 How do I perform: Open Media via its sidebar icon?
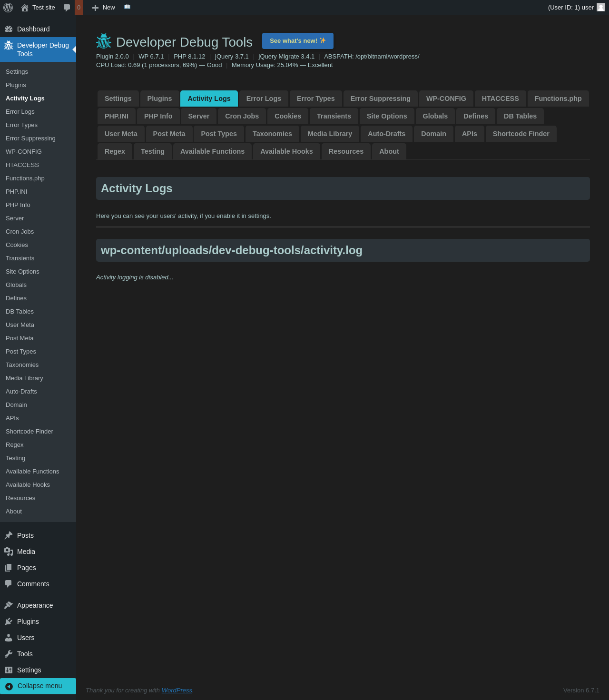tap(9, 552)
